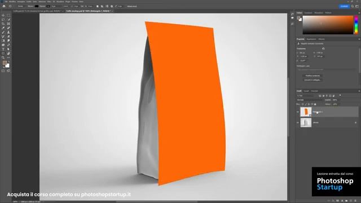The image size is (361, 203).
Task: Click the foreground color swatch in toolbar
Action: (5, 63)
